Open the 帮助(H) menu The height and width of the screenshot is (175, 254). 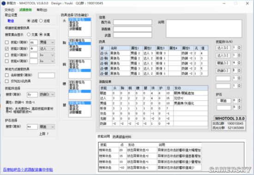tap(42, 10)
